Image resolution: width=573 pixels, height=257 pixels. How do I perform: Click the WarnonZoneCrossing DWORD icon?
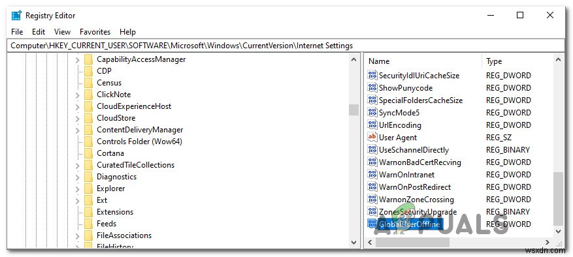point(372,200)
